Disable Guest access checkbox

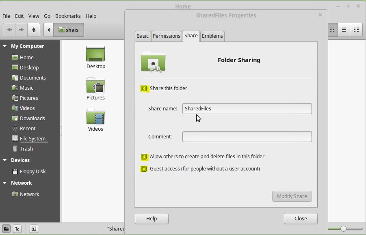145,168
